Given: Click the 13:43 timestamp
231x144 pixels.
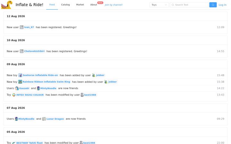Looking at the screenshot, I should click(x=220, y=95).
